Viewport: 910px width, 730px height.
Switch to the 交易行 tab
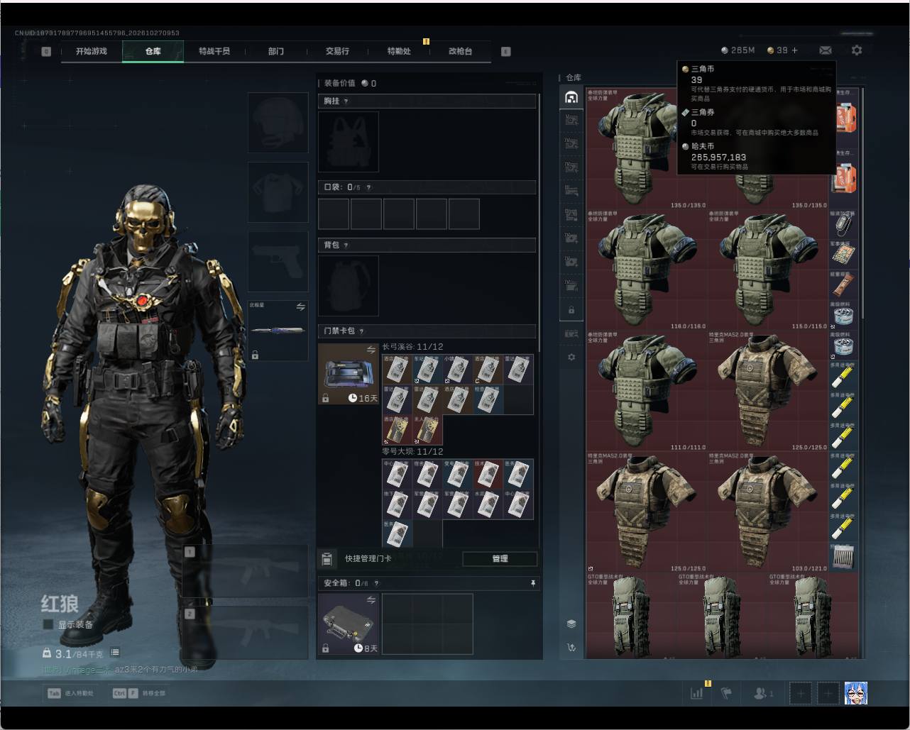pos(337,51)
